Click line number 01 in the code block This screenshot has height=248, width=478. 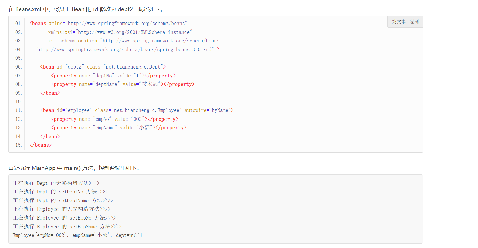(18, 24)
